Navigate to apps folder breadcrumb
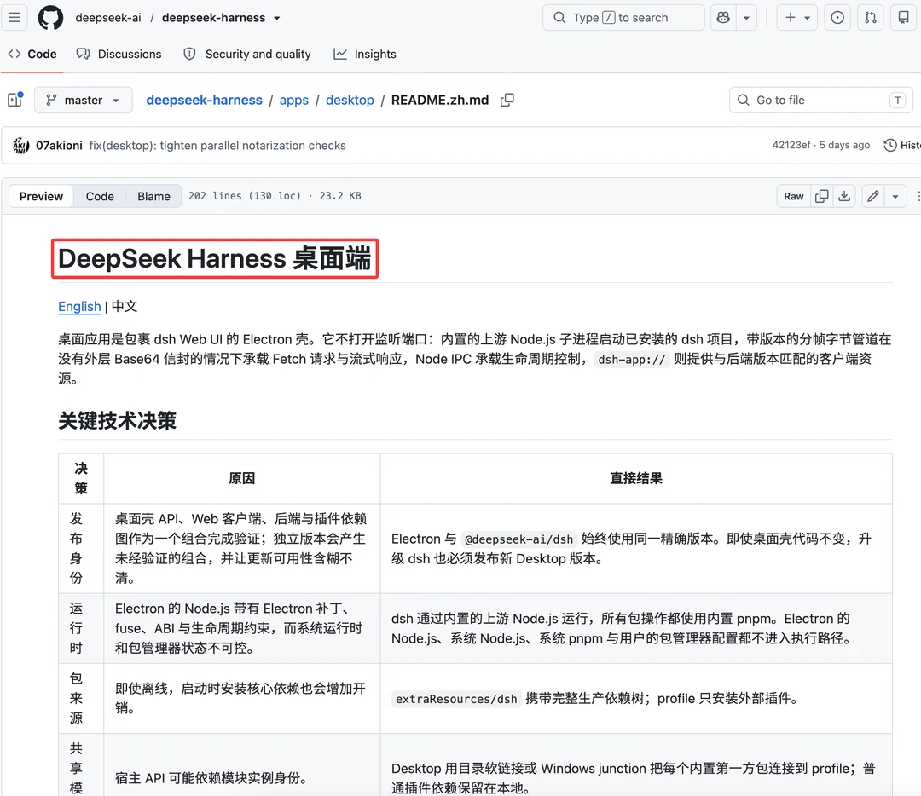 tap(293, 100)
